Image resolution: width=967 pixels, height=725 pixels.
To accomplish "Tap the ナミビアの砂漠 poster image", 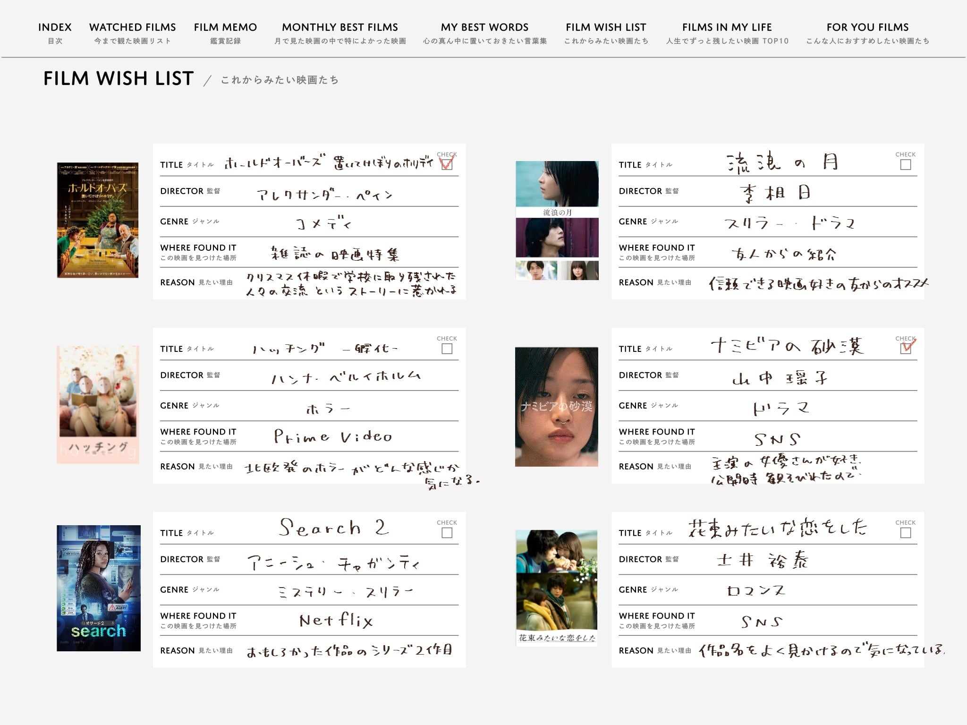I will click(556, 407).
